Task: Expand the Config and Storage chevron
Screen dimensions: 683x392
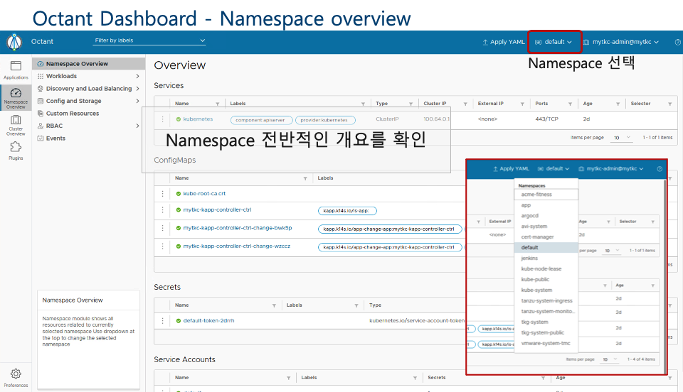Action: tap(137, 101)
